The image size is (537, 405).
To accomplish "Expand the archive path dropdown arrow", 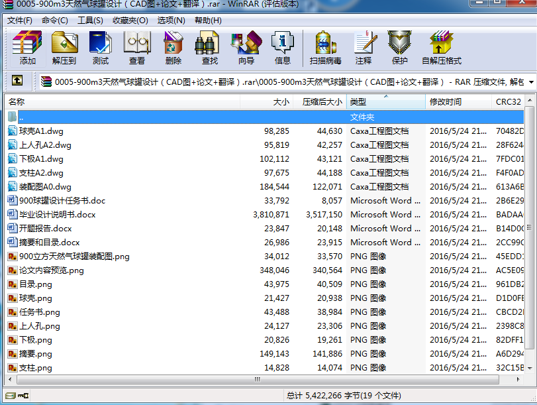I will coord(531,82).
